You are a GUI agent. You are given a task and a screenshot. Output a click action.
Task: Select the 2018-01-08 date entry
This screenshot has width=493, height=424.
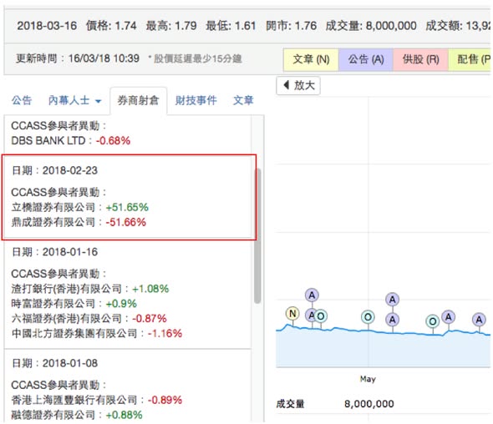tap(54, 363)
